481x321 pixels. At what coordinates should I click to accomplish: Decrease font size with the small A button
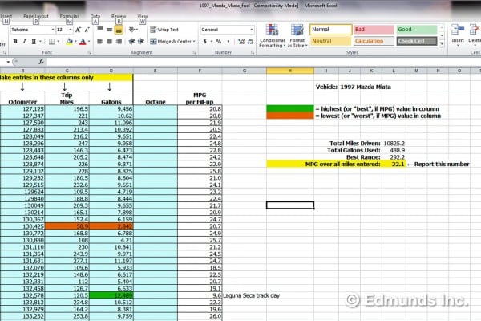pos(87,30)
